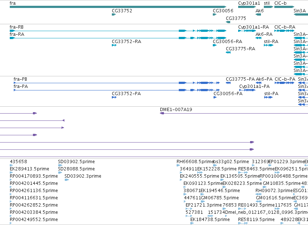Screen dimensions: 308x225
Task: Open EST entry 435658
Action: (18, 162)
